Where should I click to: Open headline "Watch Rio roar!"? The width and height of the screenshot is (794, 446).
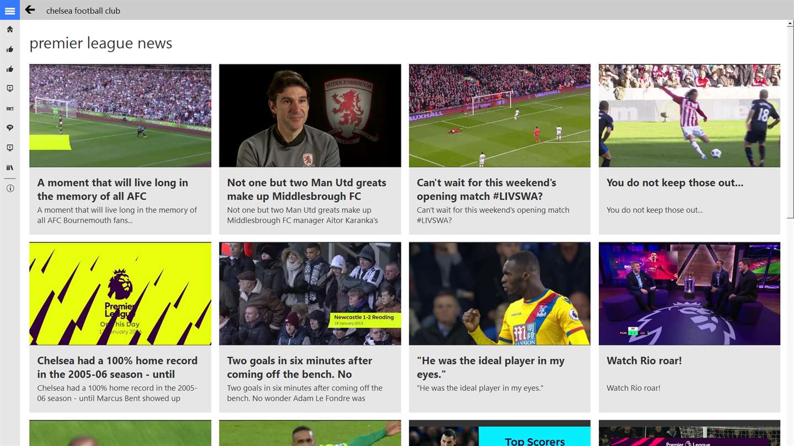pos(644,361)
